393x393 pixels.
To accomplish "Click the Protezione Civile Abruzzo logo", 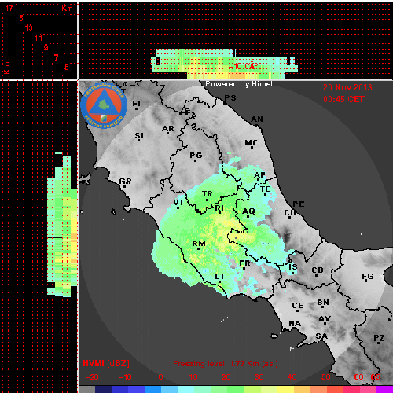I will point(104,105).
